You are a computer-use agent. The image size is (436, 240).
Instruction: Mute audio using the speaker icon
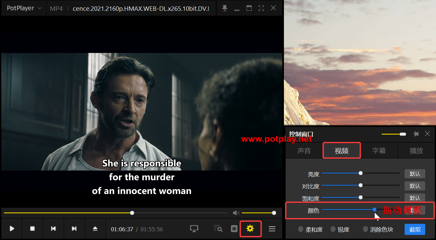(x=236, y=213)
